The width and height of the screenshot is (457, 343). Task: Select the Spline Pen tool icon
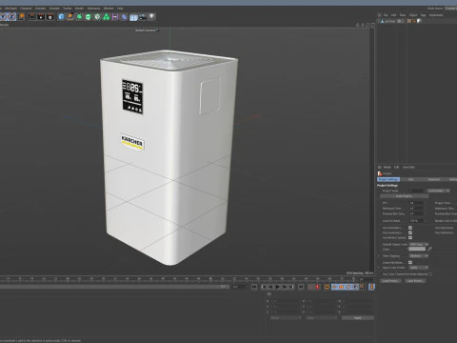click(70, 17)
